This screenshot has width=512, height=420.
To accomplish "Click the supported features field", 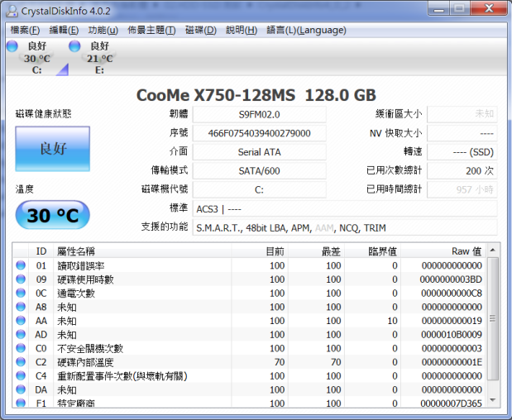I will pos(345,228).
